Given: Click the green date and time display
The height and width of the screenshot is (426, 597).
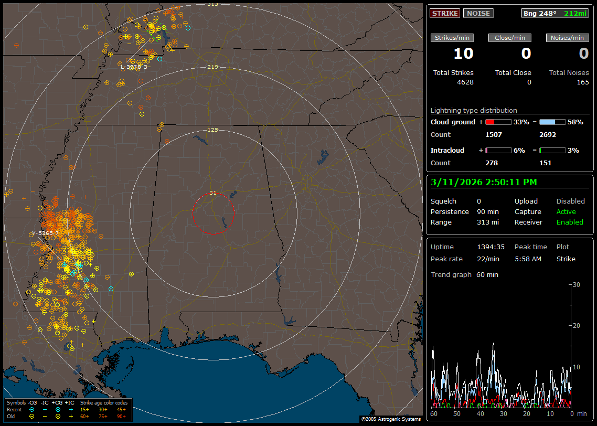Looking at the screenshot, I should click(483, 182).
